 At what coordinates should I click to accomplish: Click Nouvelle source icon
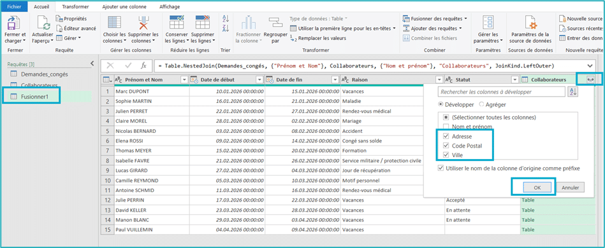coord(562,18)
